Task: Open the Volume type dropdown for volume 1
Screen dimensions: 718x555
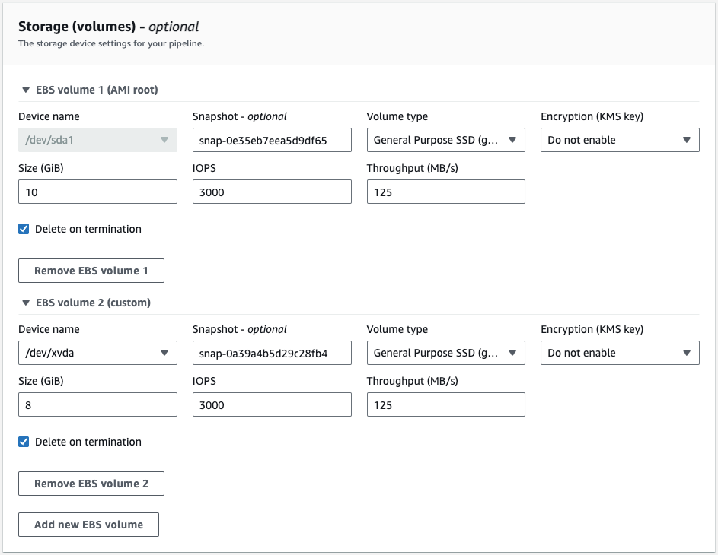Action: [444, 140]
